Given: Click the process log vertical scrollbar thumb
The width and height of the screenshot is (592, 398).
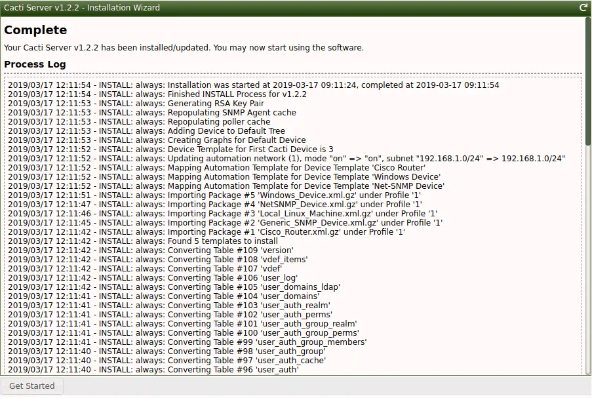Looking at the screenshot, I should point(588,81).
